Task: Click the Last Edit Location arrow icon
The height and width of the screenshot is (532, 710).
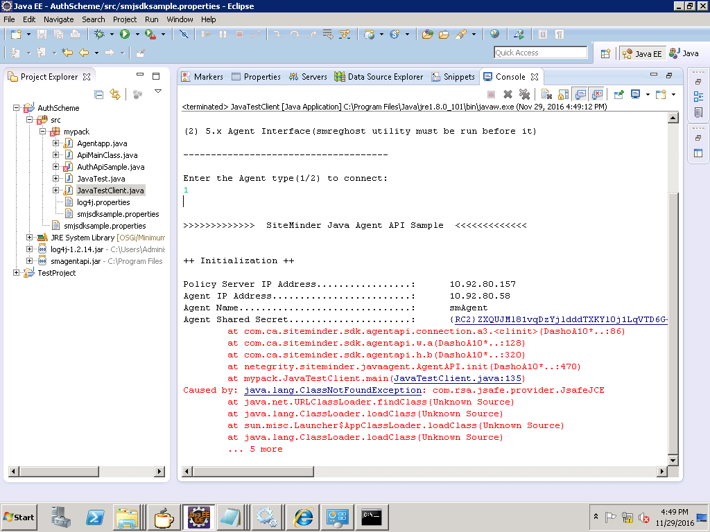Action: pos(67,53)
